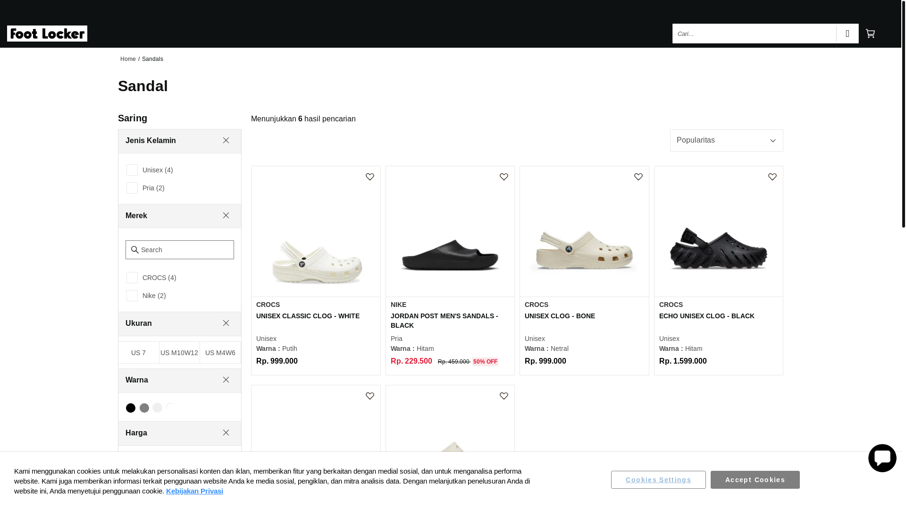Select size US M4W6
Image resolution: width=906 pixels, height=510 pixels.
tap(220, 353)
